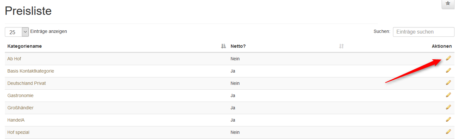The height and width of the screenshot is (139, 459).
Task: Click pencil icon for Basis Kontaktkategorie row
Action: pyautogui.click(x=448, y=70)
